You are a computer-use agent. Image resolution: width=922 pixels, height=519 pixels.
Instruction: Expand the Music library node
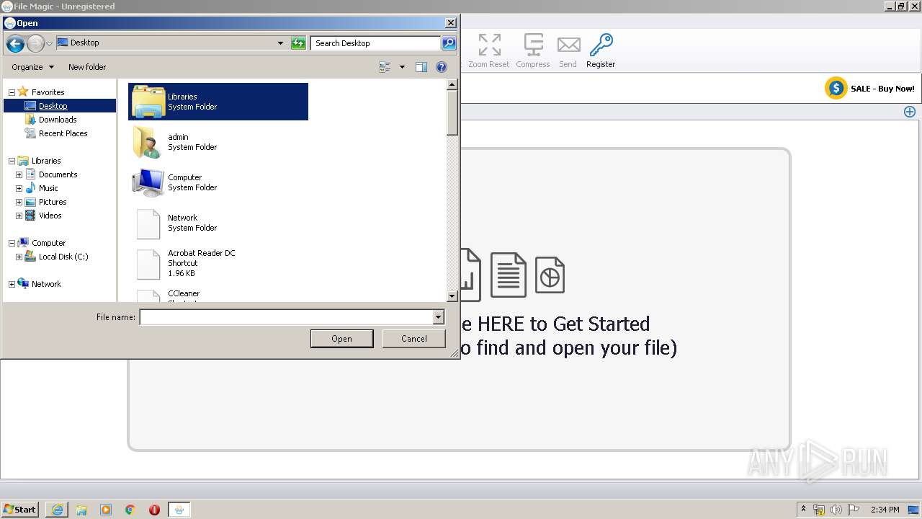(19, 188)
